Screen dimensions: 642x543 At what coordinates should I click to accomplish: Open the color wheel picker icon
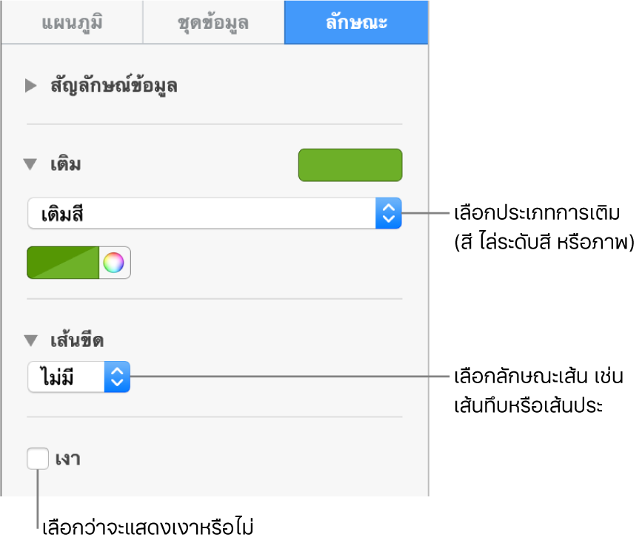[113, 263]
